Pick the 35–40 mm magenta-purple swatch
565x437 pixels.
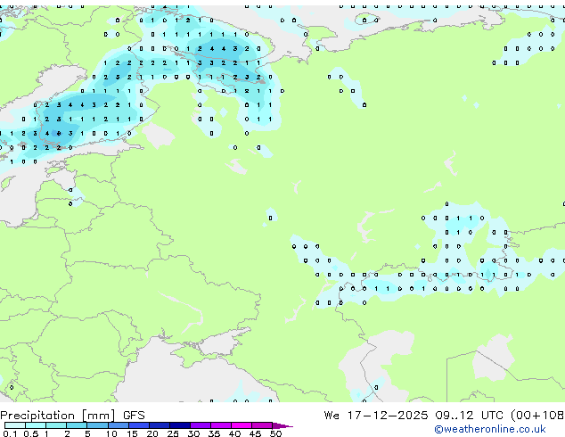coord(220,425)
